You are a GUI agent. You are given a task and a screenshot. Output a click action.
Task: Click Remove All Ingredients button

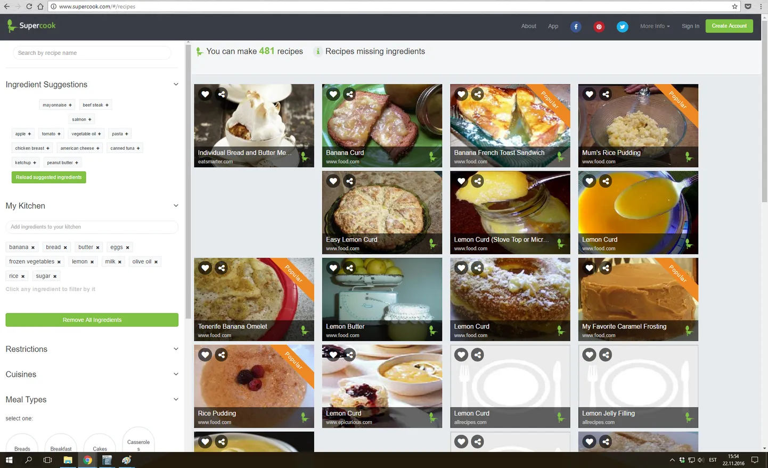click(92, 320)
